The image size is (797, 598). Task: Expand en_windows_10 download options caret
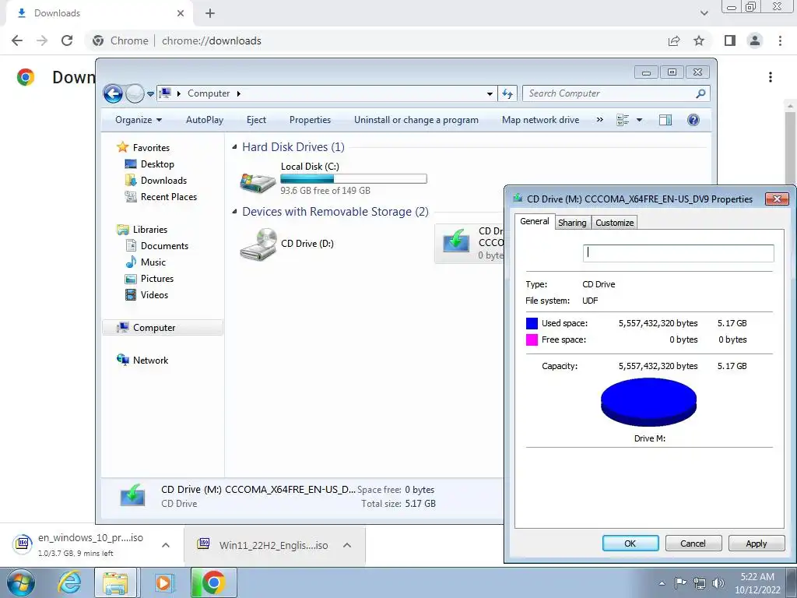(x=165, y=545)
